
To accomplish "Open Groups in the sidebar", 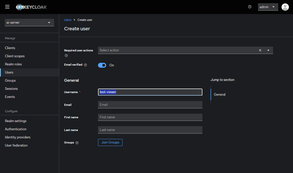I will [x=30, y=80].
